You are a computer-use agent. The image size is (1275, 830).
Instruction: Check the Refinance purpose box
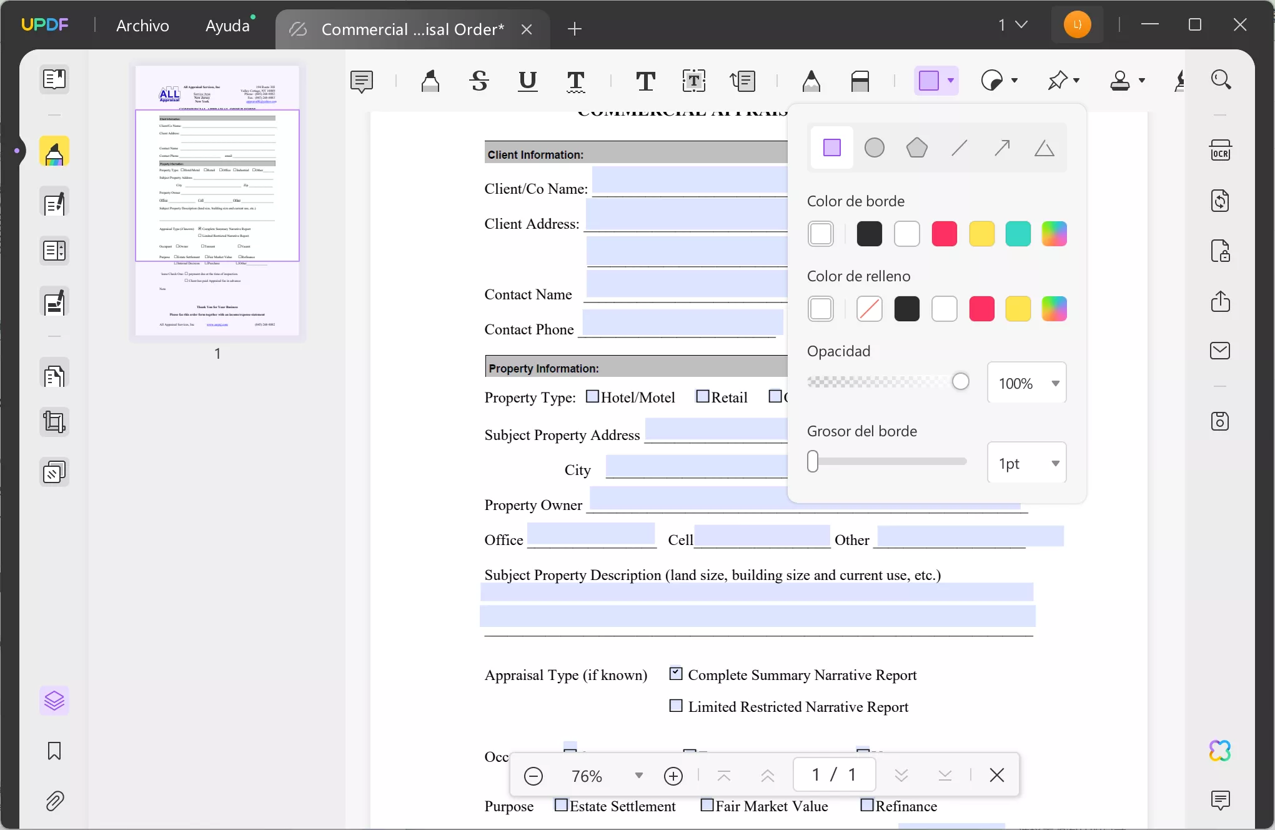point(867,805)
